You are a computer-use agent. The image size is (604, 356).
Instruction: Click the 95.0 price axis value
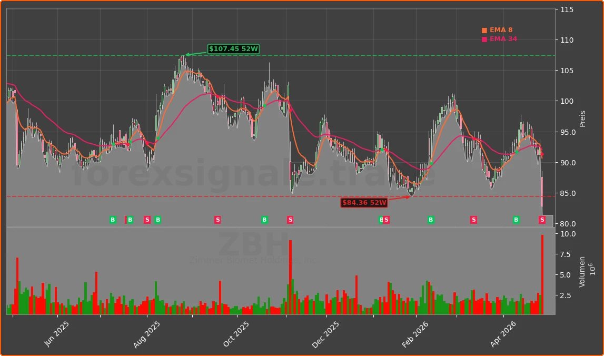coord(568,132)
